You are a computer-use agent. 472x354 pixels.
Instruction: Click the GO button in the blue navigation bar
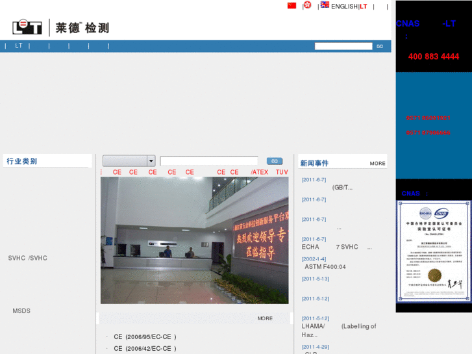click(x=380, y=46)
